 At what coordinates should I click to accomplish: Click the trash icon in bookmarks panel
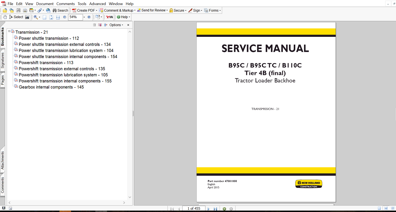[94, 25]
